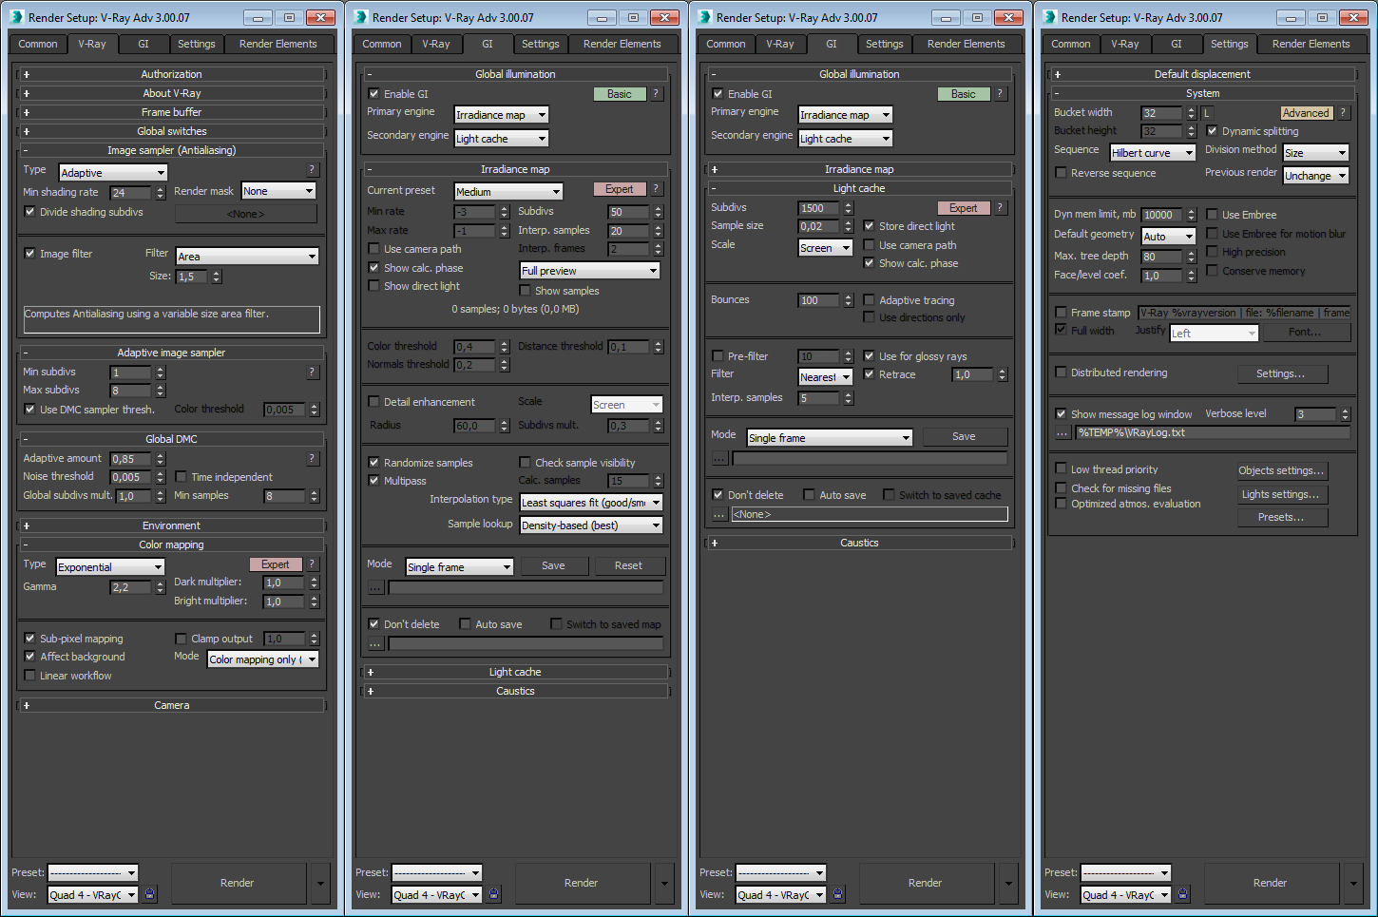
Task: Open help beside the Irradiance map Expert button
Action: (x=656, y=189)
